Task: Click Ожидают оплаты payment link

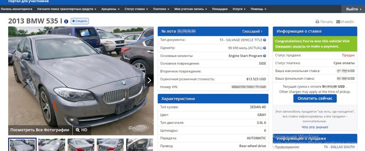Action: point(290,46)
